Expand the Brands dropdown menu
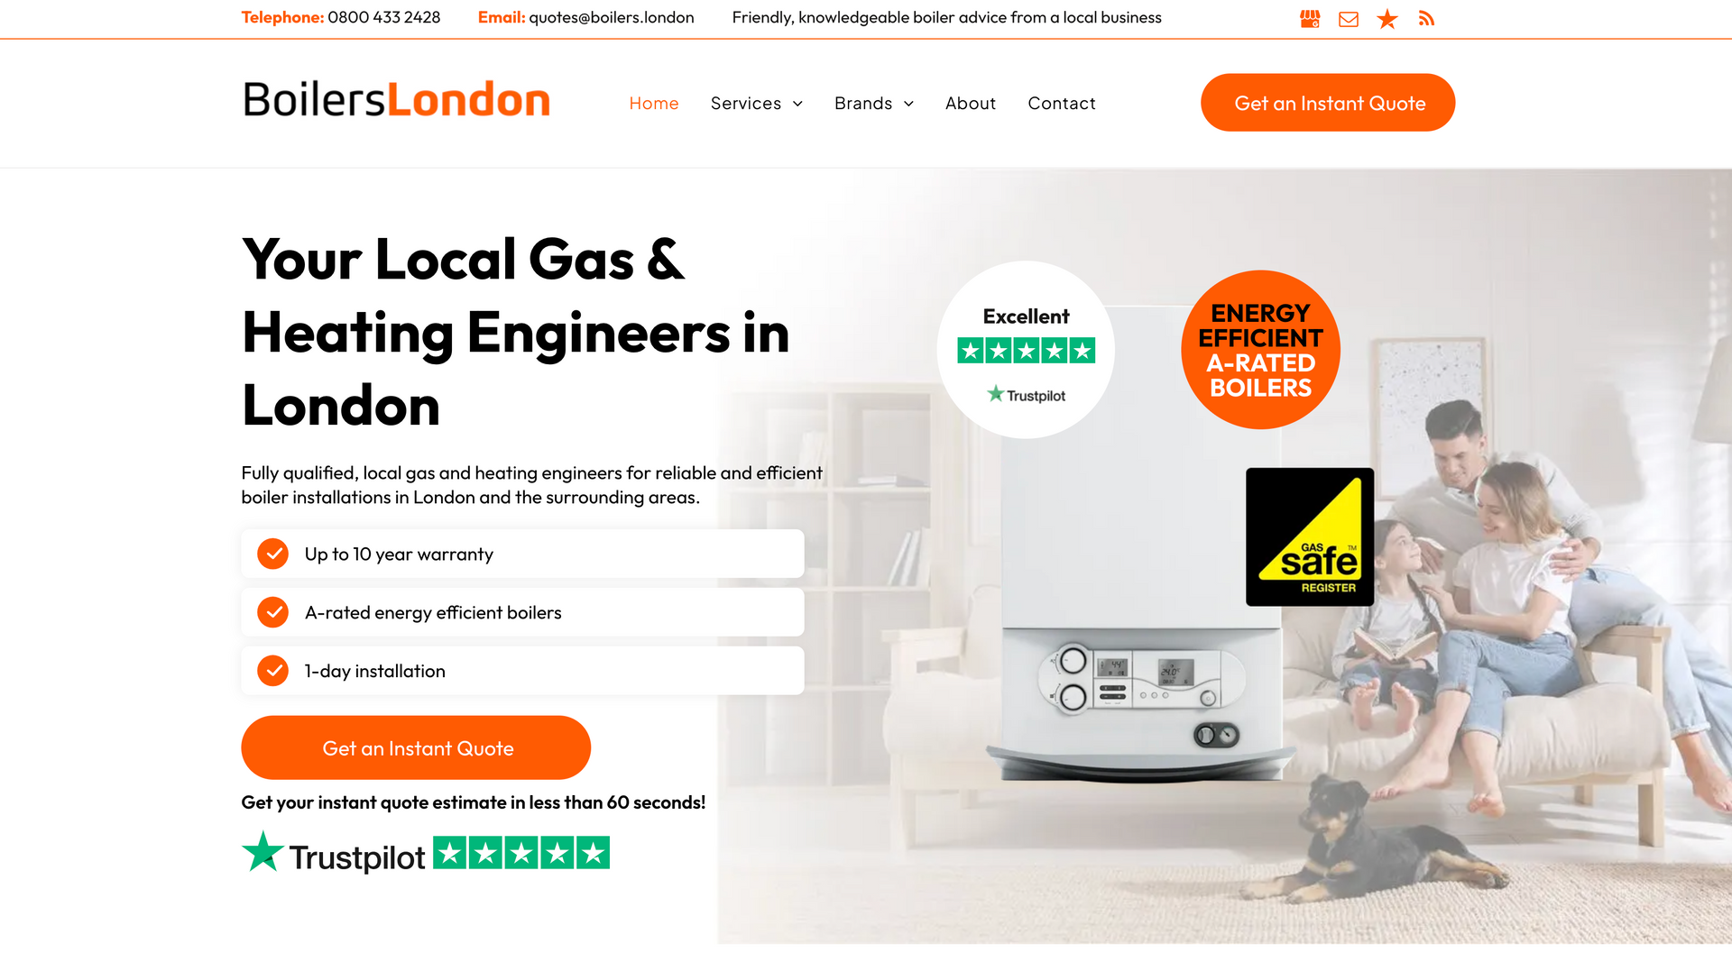Screen dimensions: 1732x953 click(x=873, y=104)
